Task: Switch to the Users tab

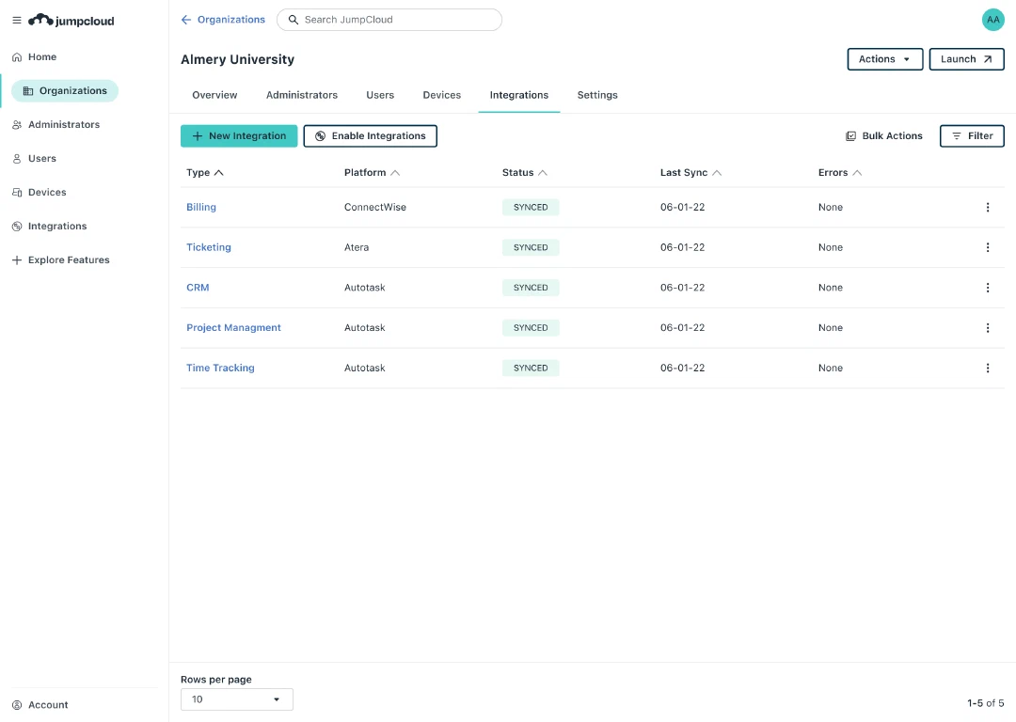Action: tap(380, 95)
